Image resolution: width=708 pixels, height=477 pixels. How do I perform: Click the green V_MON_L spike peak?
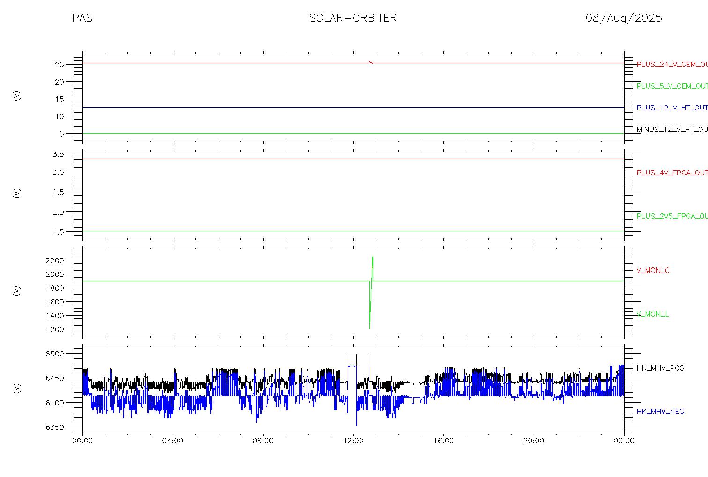click(373, 257)
